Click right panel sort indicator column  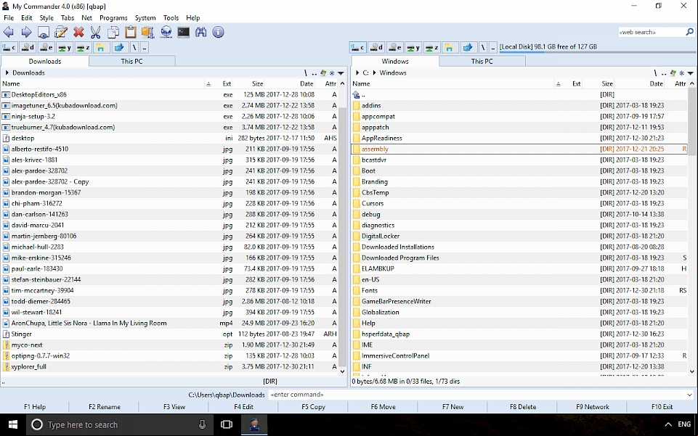[x=559, y=83]
